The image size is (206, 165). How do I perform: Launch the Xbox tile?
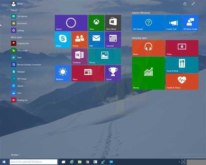96,23
